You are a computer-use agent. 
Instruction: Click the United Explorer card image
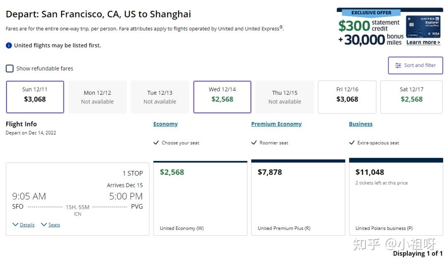[x=423, y=27]
